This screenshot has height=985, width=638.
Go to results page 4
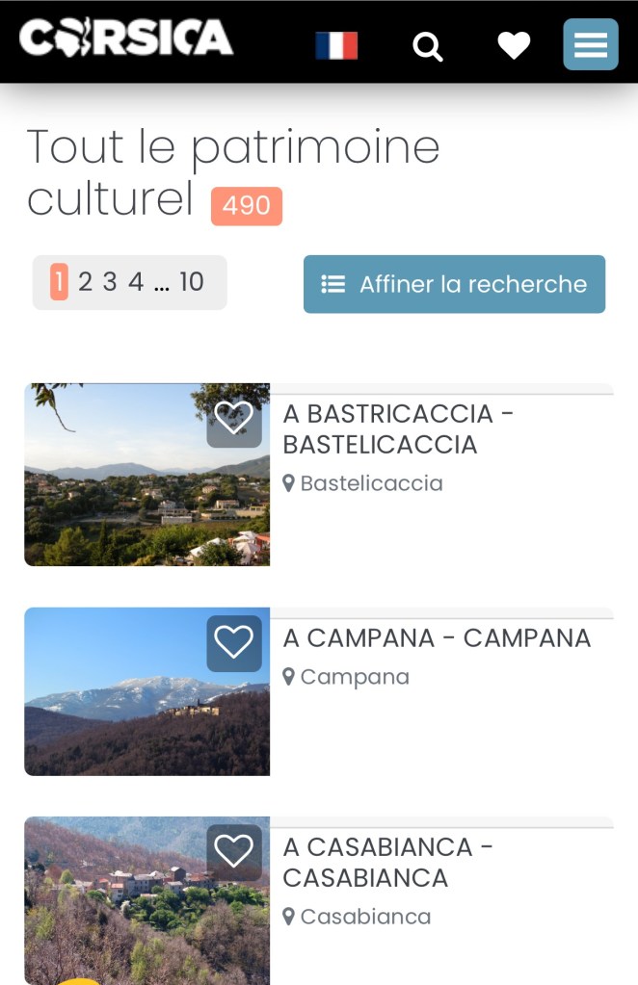(x=136, y=282)
